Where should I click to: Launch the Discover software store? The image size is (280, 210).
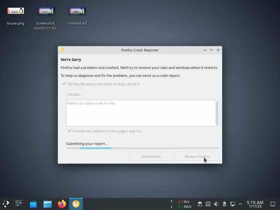(x=33, y=204)
